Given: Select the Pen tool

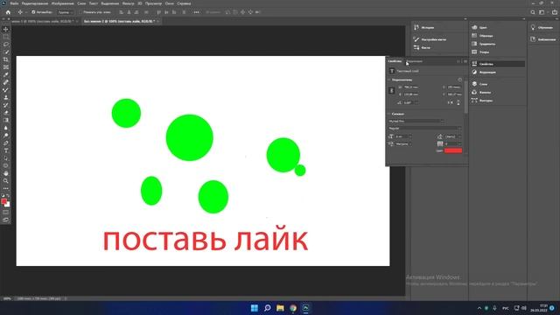Looking at the screenshot, I should pos(6,143).
